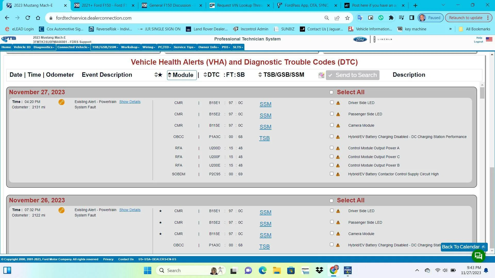Open Chrome extensions puzzle icon

pos(391,18)
